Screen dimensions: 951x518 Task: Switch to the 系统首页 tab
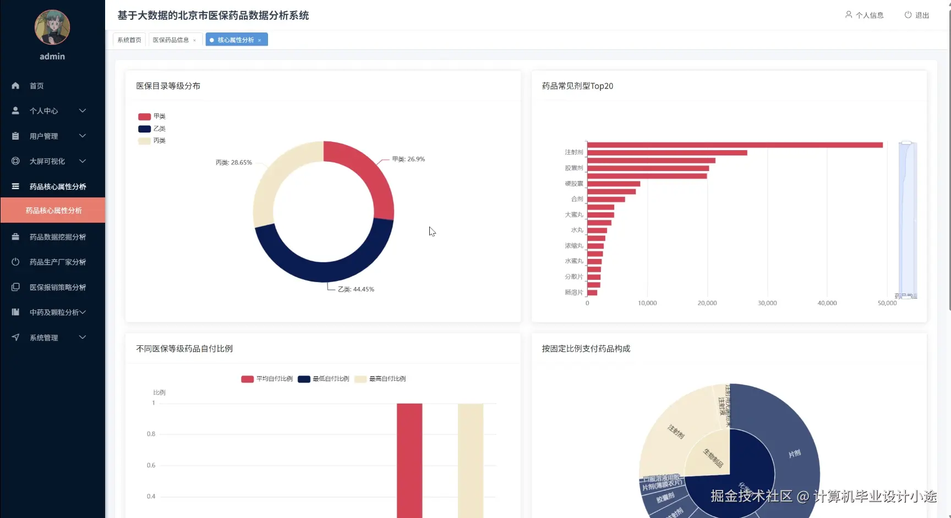click(x=129, y=40)
